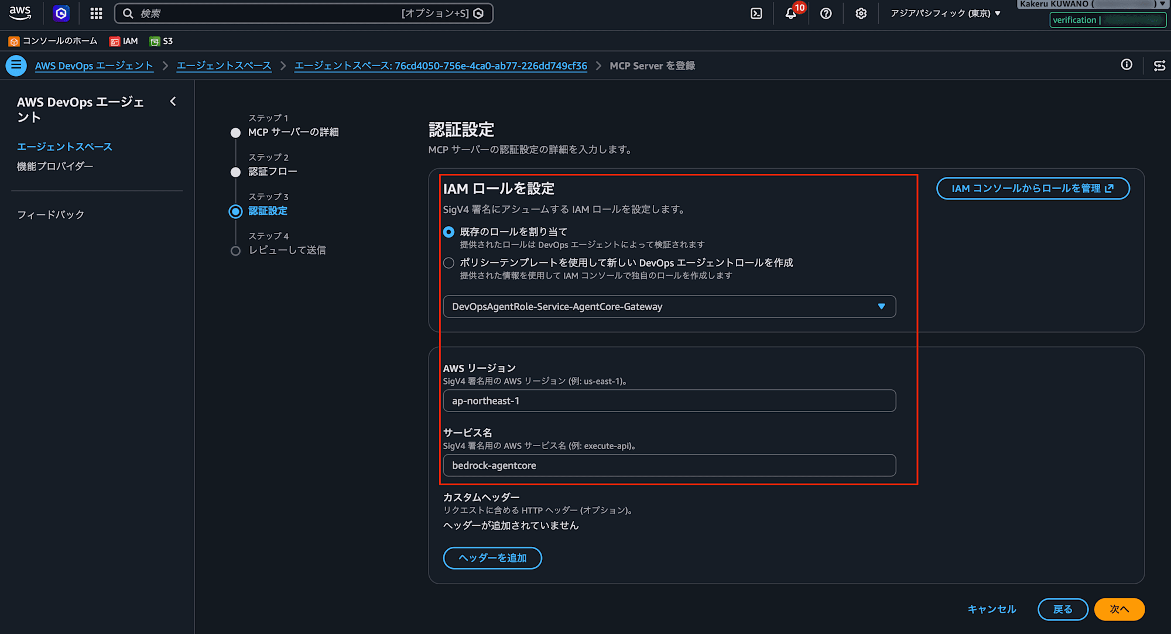Image resolution: width=1171 pixels, height=634 pixels.
Task: Select ポリシーテンプレートを使用して新しい DevOps エージェントロールを作成 option
Action: pos(448,263)
